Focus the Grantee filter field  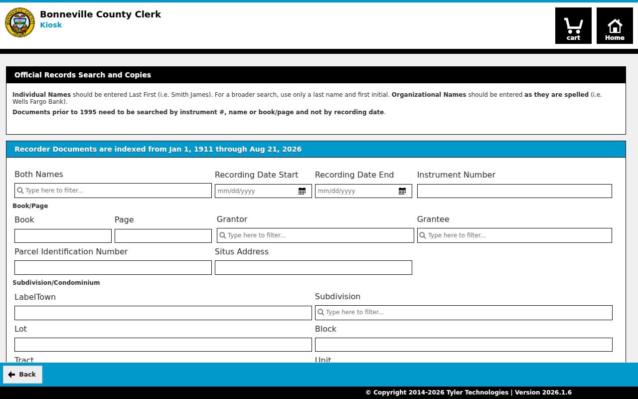(514, 235)
